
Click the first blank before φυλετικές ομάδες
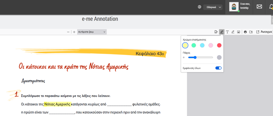pyautogui.click(x=119, y=104)
